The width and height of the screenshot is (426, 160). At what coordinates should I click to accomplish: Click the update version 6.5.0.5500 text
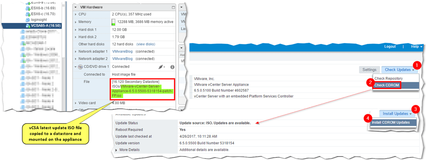tap(207, 143)
